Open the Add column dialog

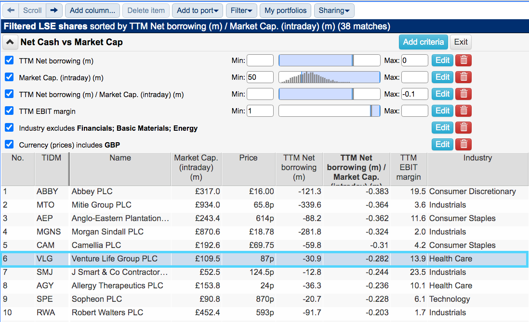pos(92,11)
